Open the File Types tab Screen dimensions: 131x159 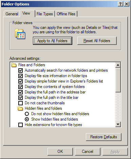coord(45,14)
